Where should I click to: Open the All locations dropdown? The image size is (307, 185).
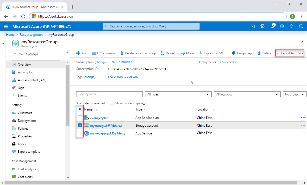click(247, 94)
